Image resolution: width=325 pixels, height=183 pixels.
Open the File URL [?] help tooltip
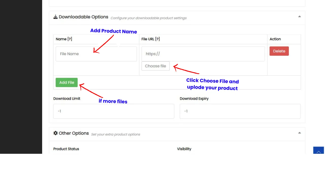(157, 39)
